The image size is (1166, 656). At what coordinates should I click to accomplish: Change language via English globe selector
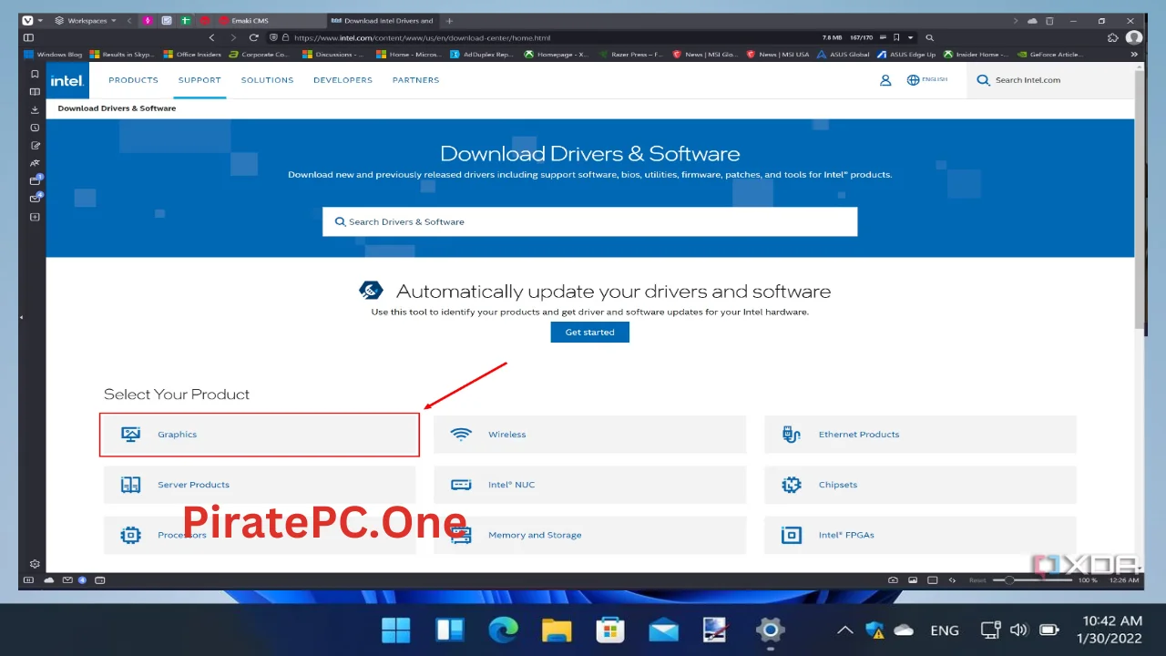[927, 80]
